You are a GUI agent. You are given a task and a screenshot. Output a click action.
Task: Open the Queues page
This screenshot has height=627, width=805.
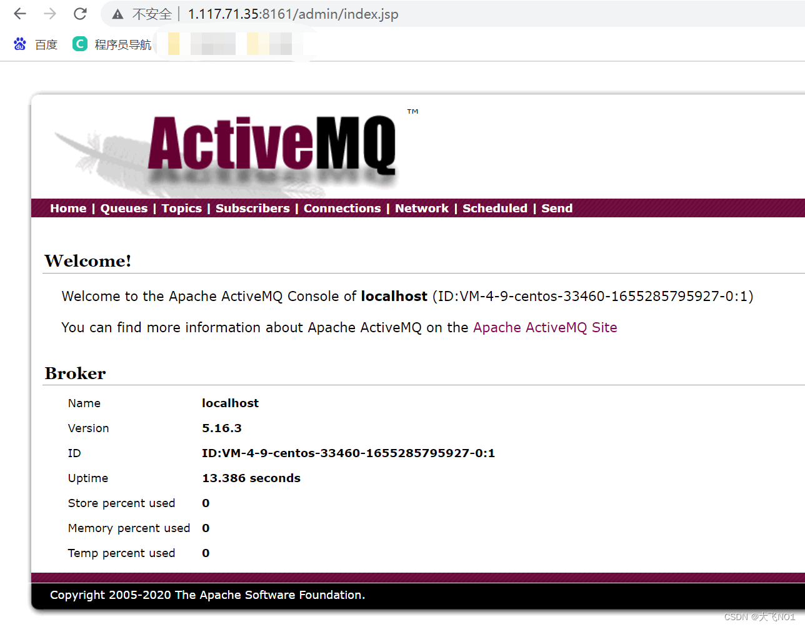pyautogui.click(x=123, y=208)
